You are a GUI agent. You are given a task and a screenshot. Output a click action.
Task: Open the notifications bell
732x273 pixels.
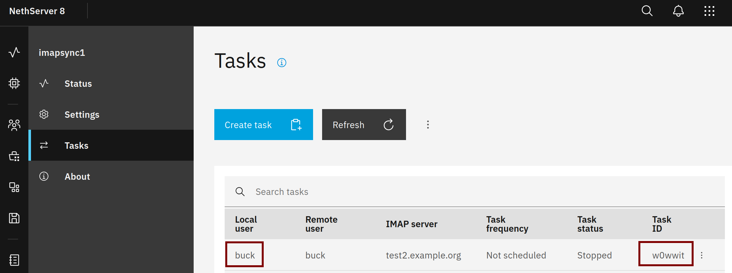tap(678, 11)
